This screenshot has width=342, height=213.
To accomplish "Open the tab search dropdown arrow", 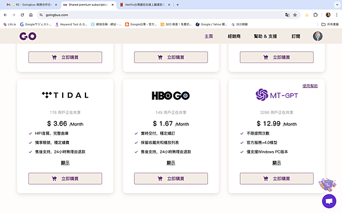I will pos(337,5).
